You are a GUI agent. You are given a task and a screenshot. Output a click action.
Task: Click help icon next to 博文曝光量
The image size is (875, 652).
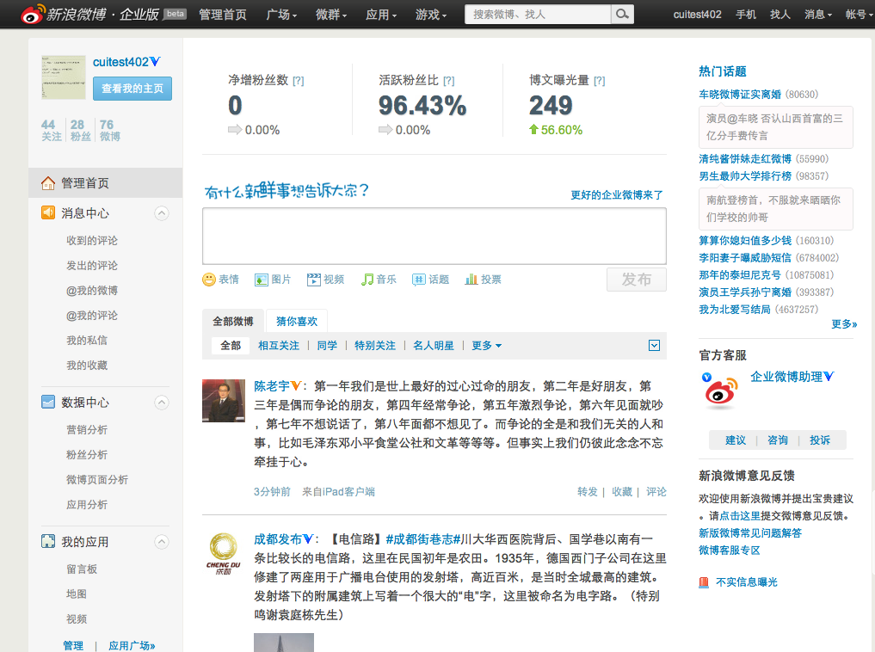click(600, 81)
